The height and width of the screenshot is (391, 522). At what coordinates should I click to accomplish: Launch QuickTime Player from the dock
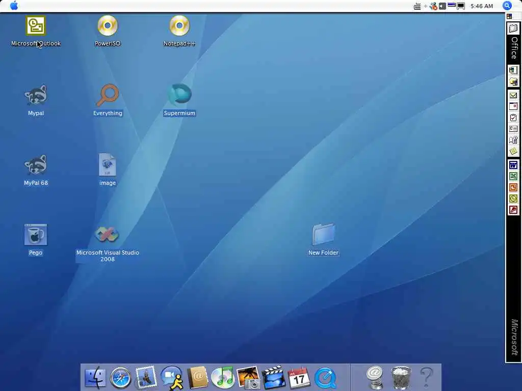click(325, 378)
